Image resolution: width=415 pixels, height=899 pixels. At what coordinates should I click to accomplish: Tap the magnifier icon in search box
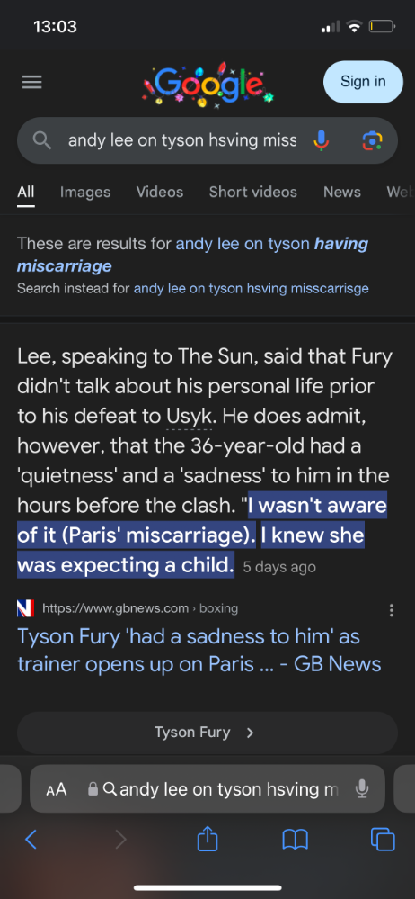click(42, 140)
